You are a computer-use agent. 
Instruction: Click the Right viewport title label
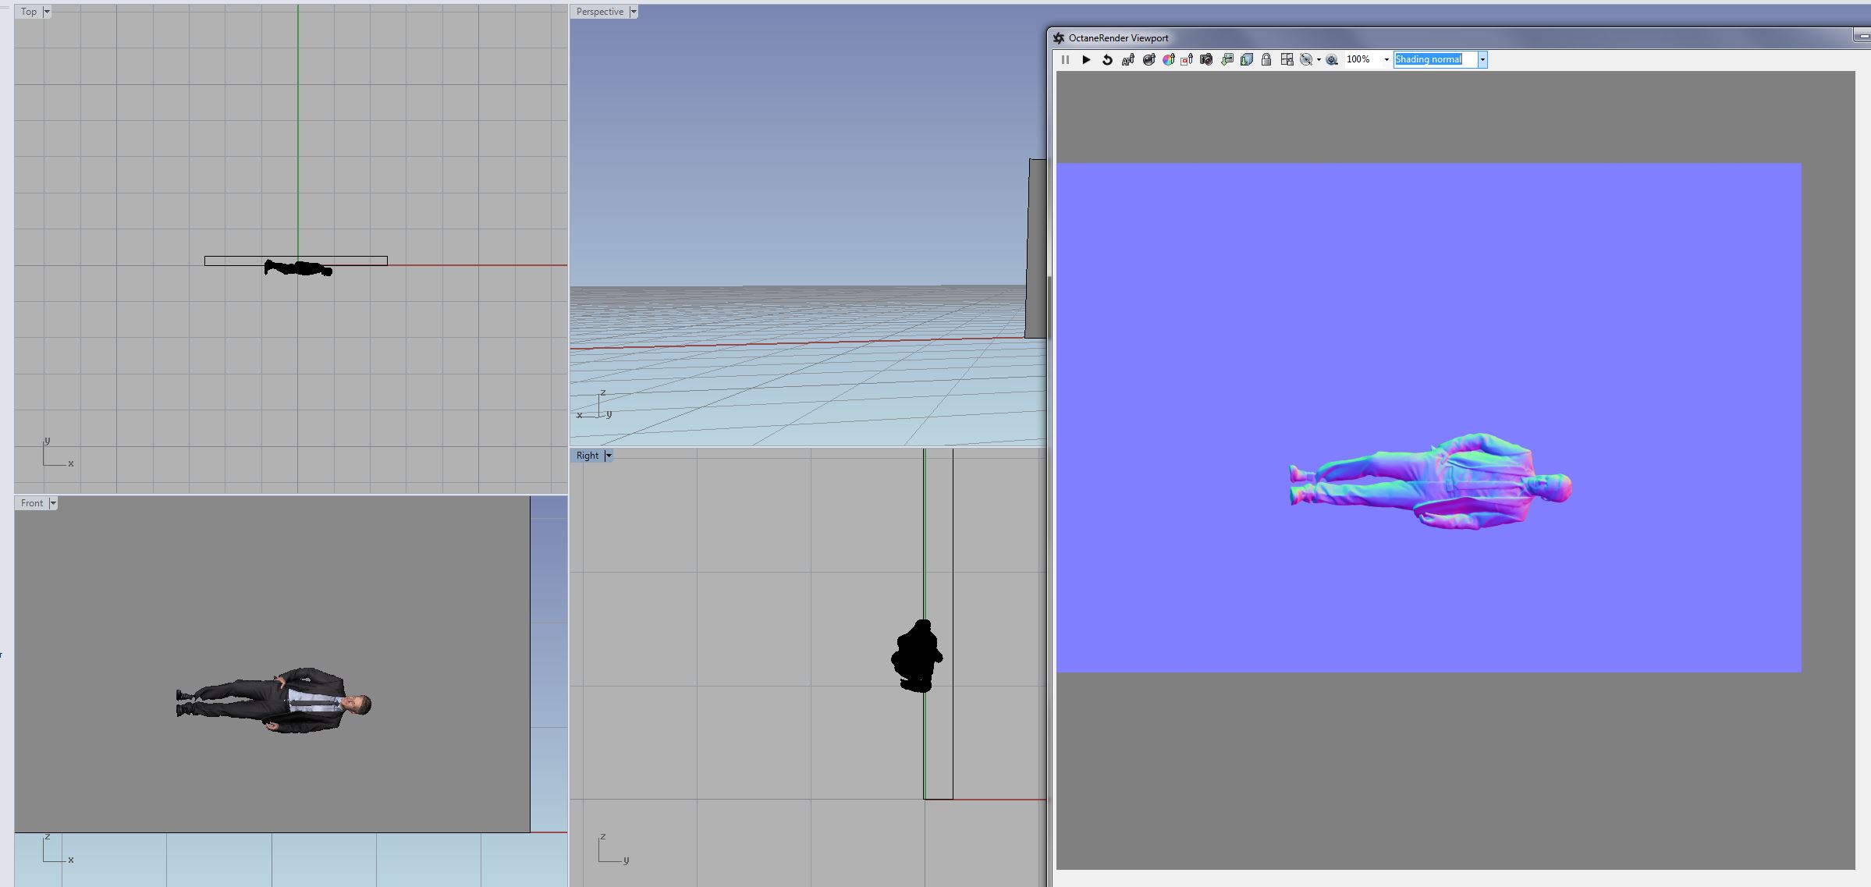click(588, 456)
